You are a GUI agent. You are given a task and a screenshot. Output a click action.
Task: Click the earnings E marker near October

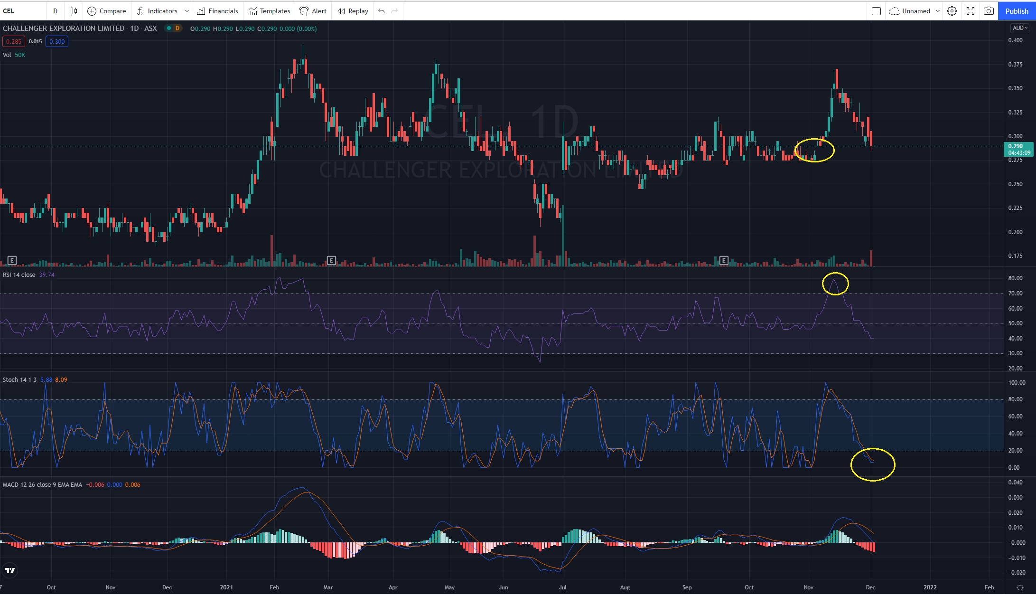pyautogui.click(x=12, y=260)
